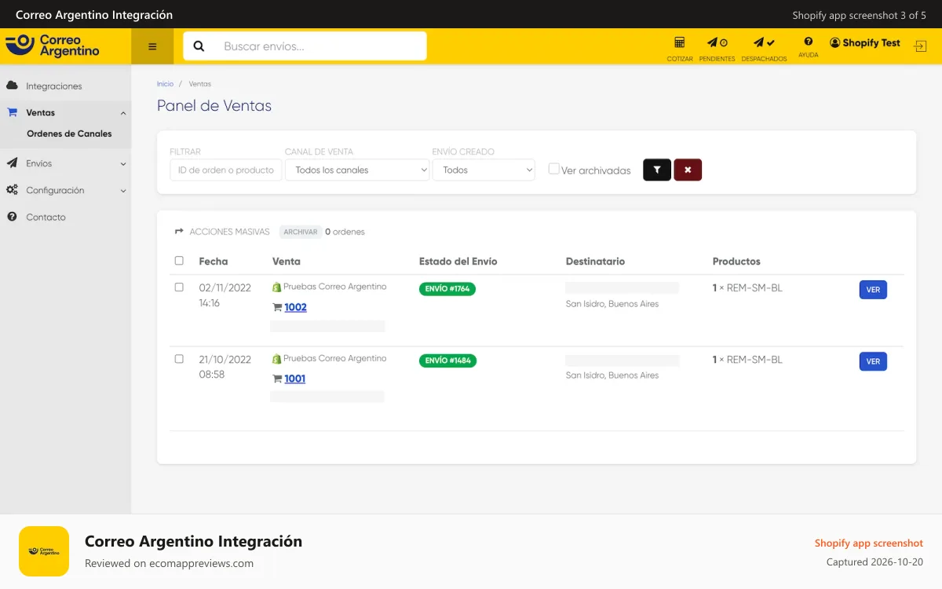Click the logout icon in header
The height and width of the screenshot is (589, 942).
[920, 46]
